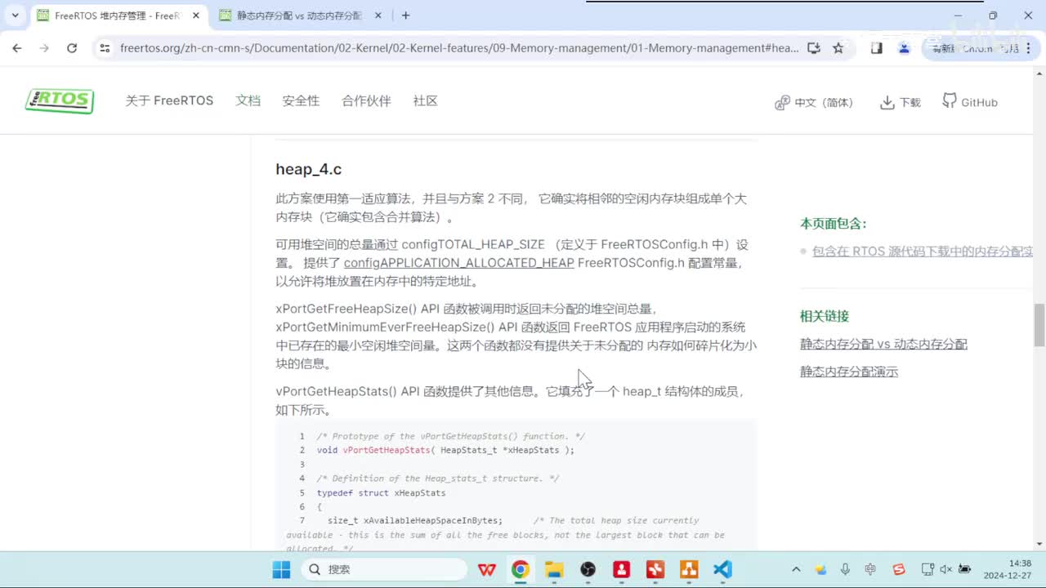Open the muted volume tray icon
The height and width of the screenshot is (588, 1046).
[946, 569]
